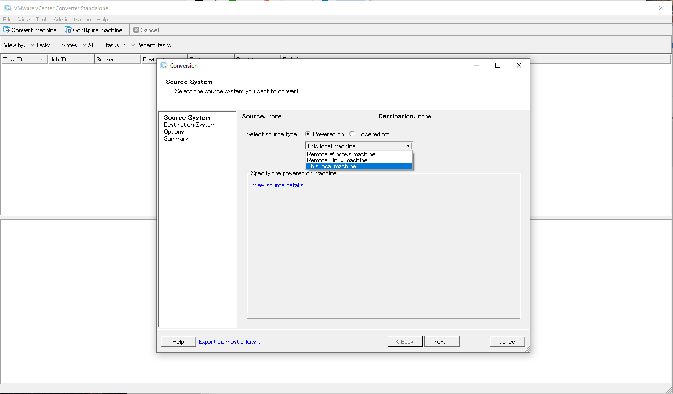
Task: Expand the Show All filter dropdown
Action: pyautogui.click(x=89, y=45)
